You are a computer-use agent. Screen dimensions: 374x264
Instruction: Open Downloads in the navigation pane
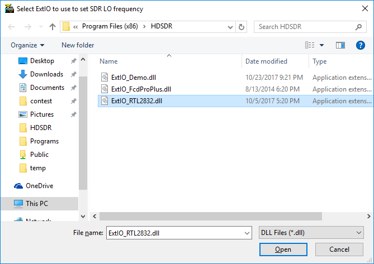[46, 74]
